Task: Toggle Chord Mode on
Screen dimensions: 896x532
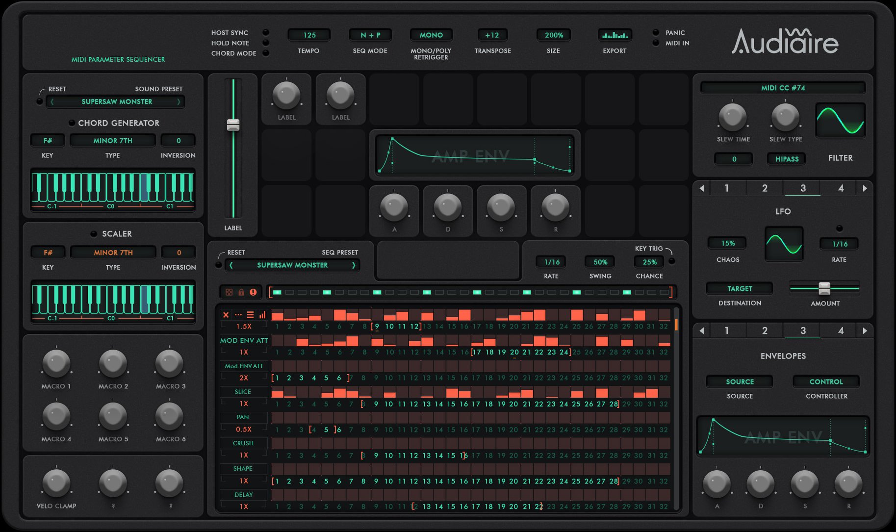Action: coord(266,53)
